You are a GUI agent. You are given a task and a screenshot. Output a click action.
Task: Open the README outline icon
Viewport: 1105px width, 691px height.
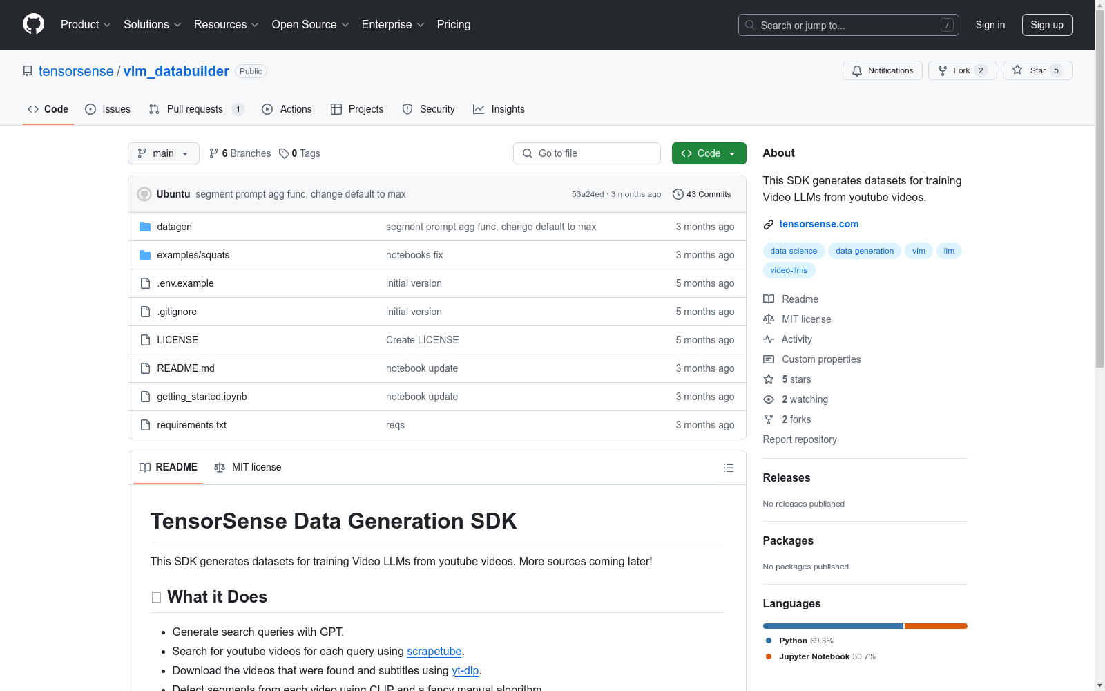coord(728,468)
